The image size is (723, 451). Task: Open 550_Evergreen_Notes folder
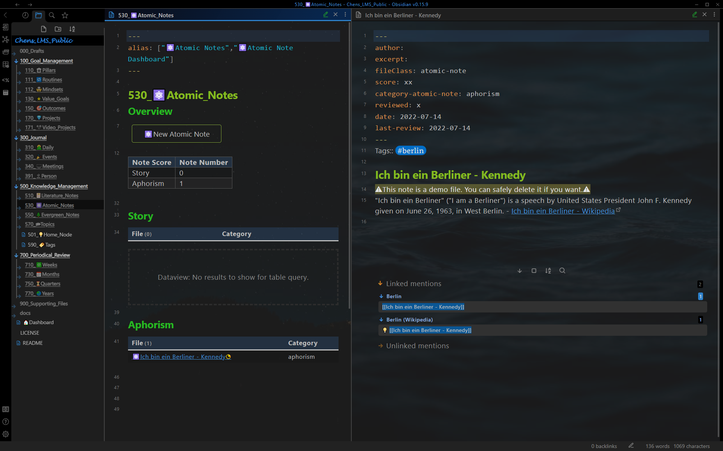click(52, 215)
